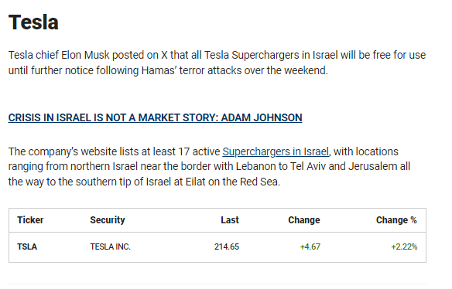Follow the Superchargers in Israel hyperlink
The image size is (452, 289).
(276, 151)
